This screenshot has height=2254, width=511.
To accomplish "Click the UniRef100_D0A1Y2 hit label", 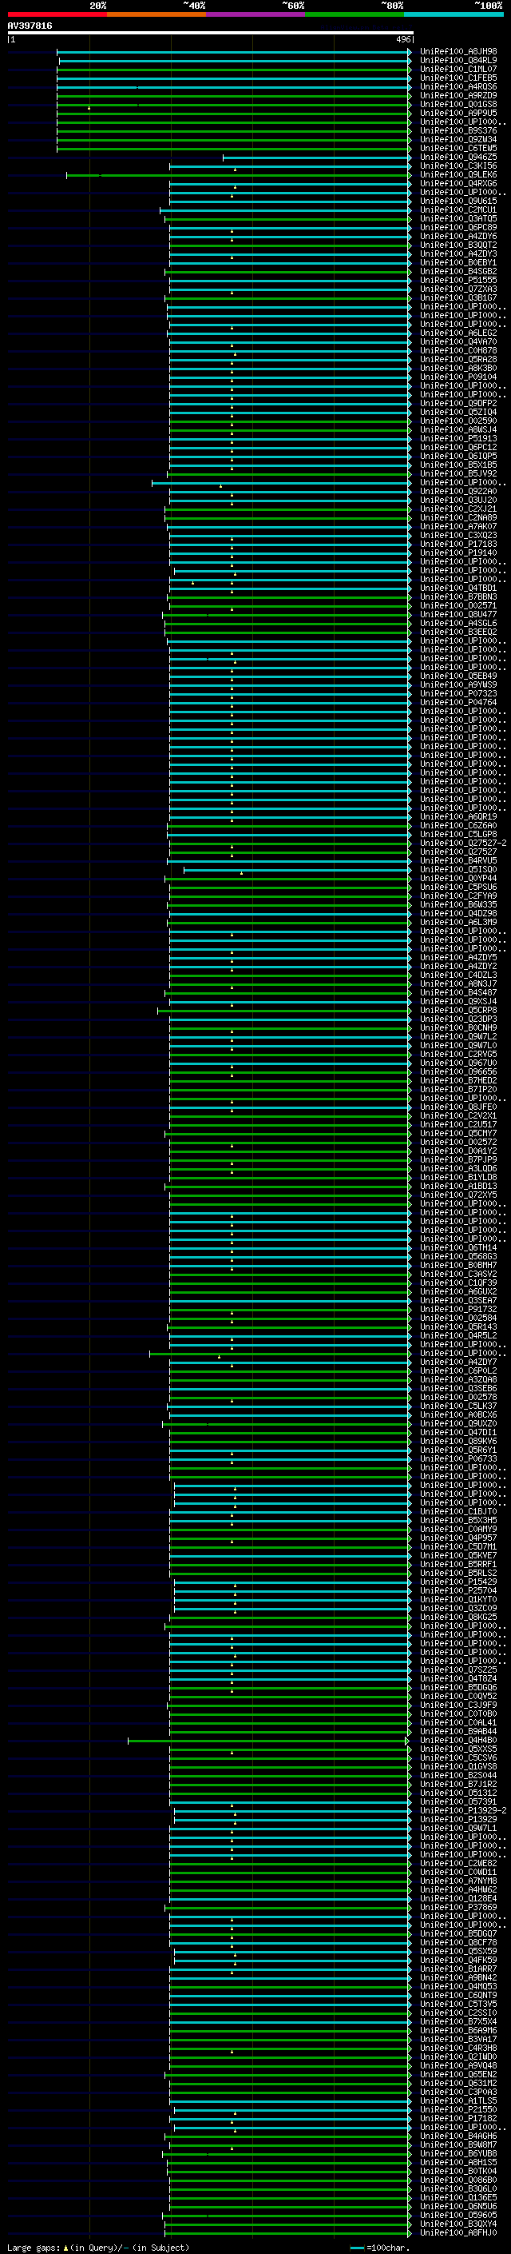I will pyautogui.click(x=458, y=1151).
